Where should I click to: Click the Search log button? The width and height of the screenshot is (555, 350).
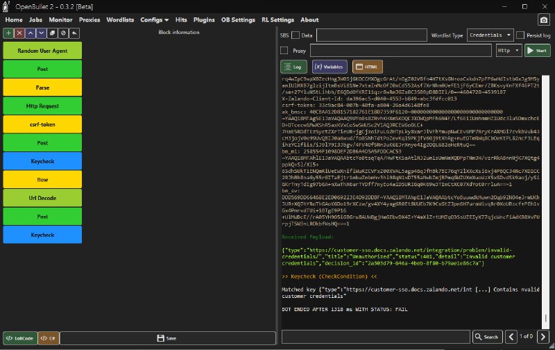point(488,337)
